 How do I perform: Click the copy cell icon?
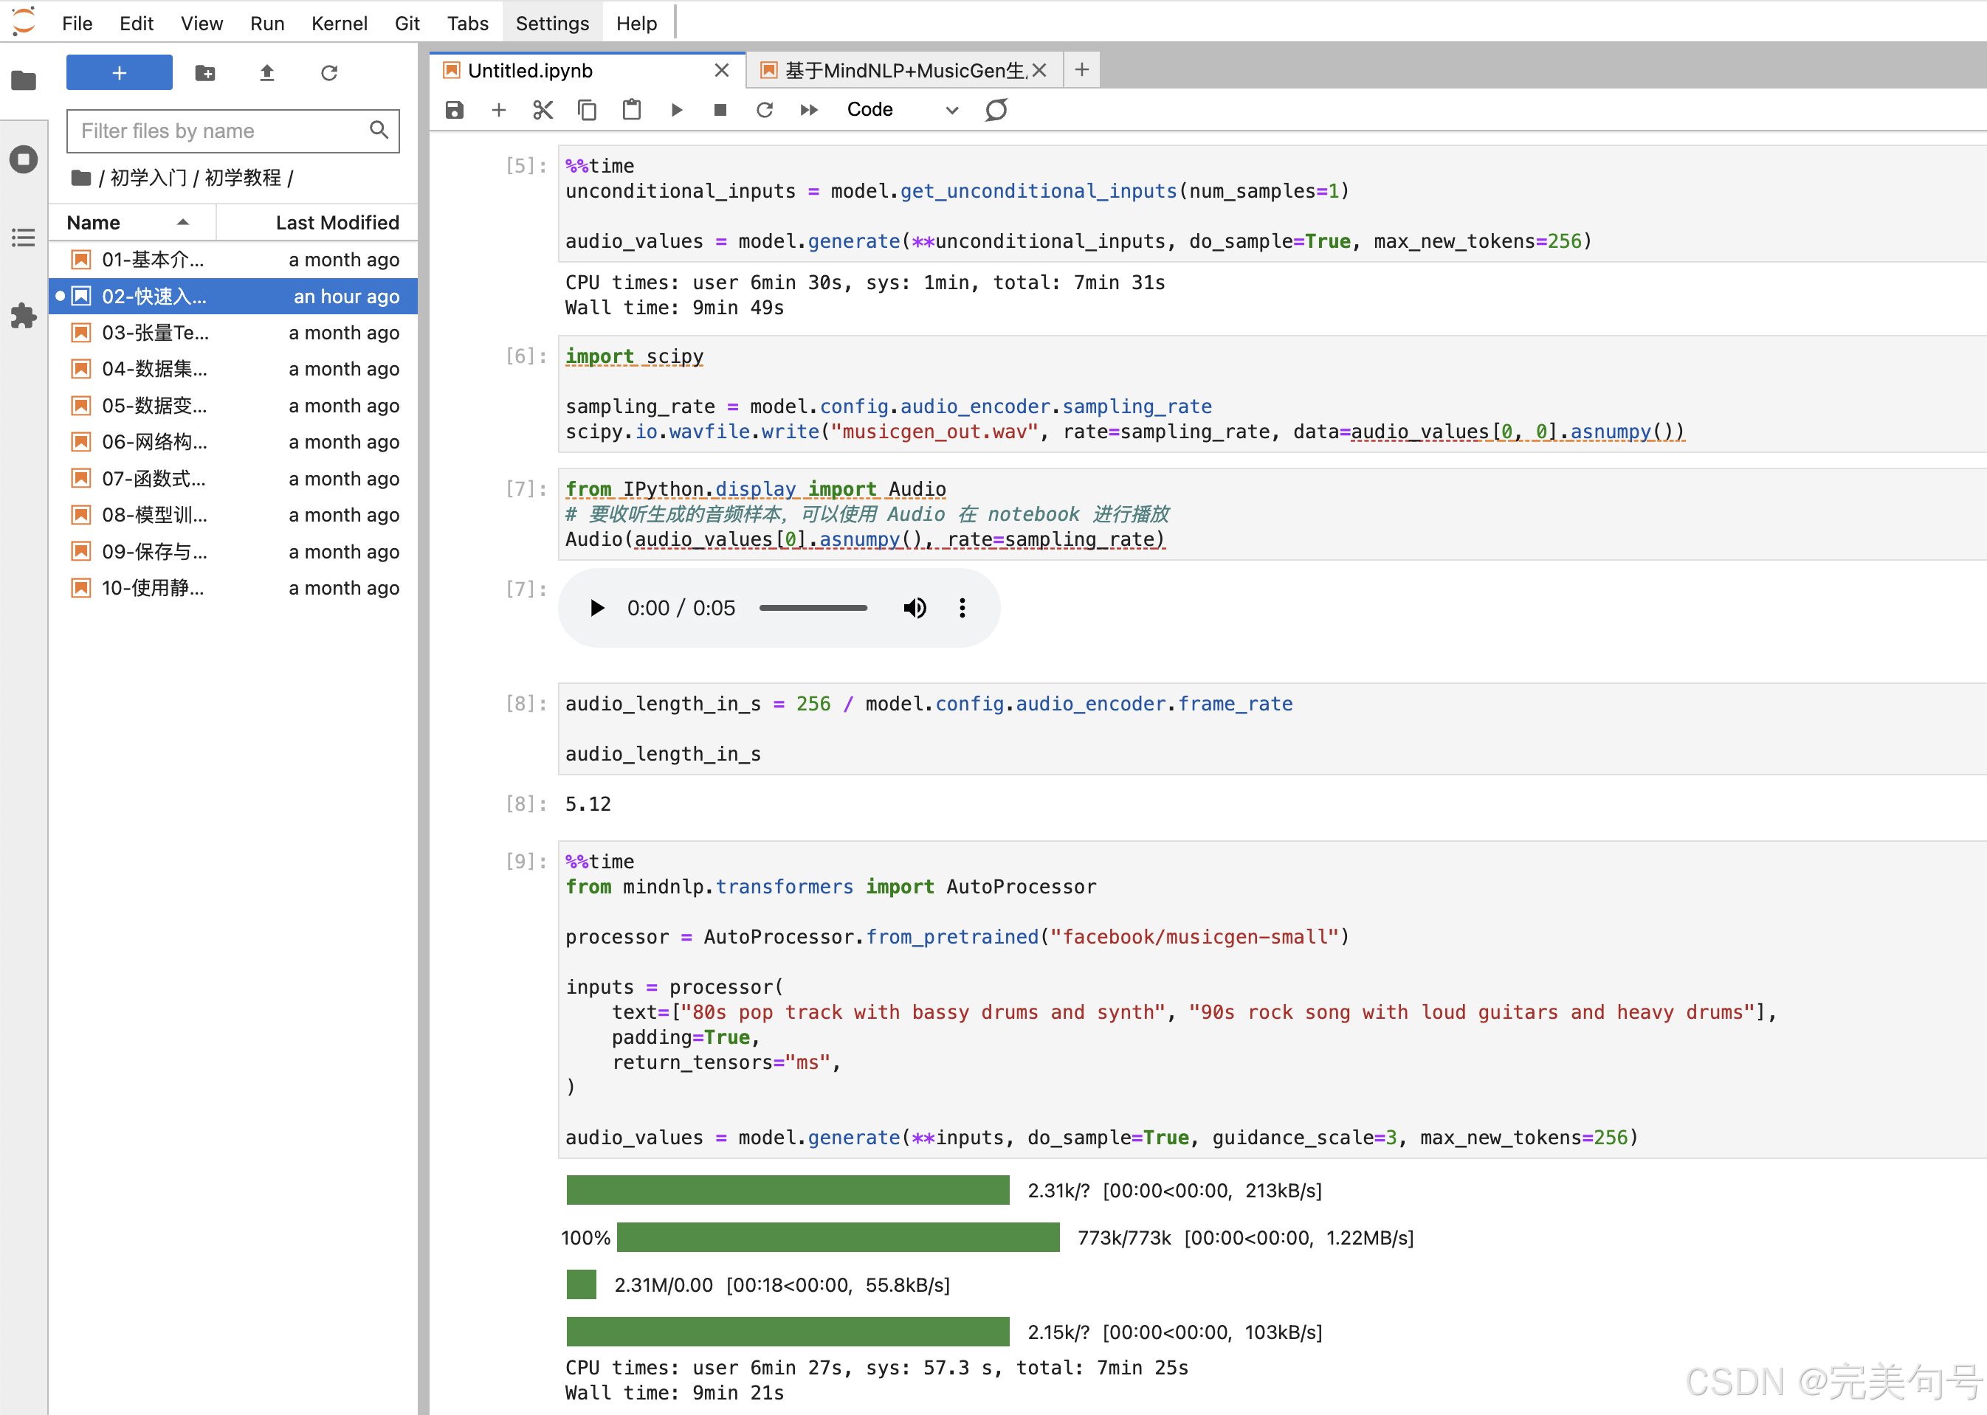588,108
